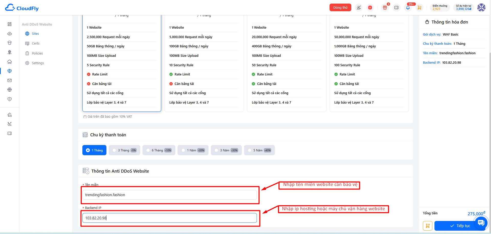Select the 6 Tháng billing cycle
491x234 pixels.
pyautogui.click(x=159, y=150)
